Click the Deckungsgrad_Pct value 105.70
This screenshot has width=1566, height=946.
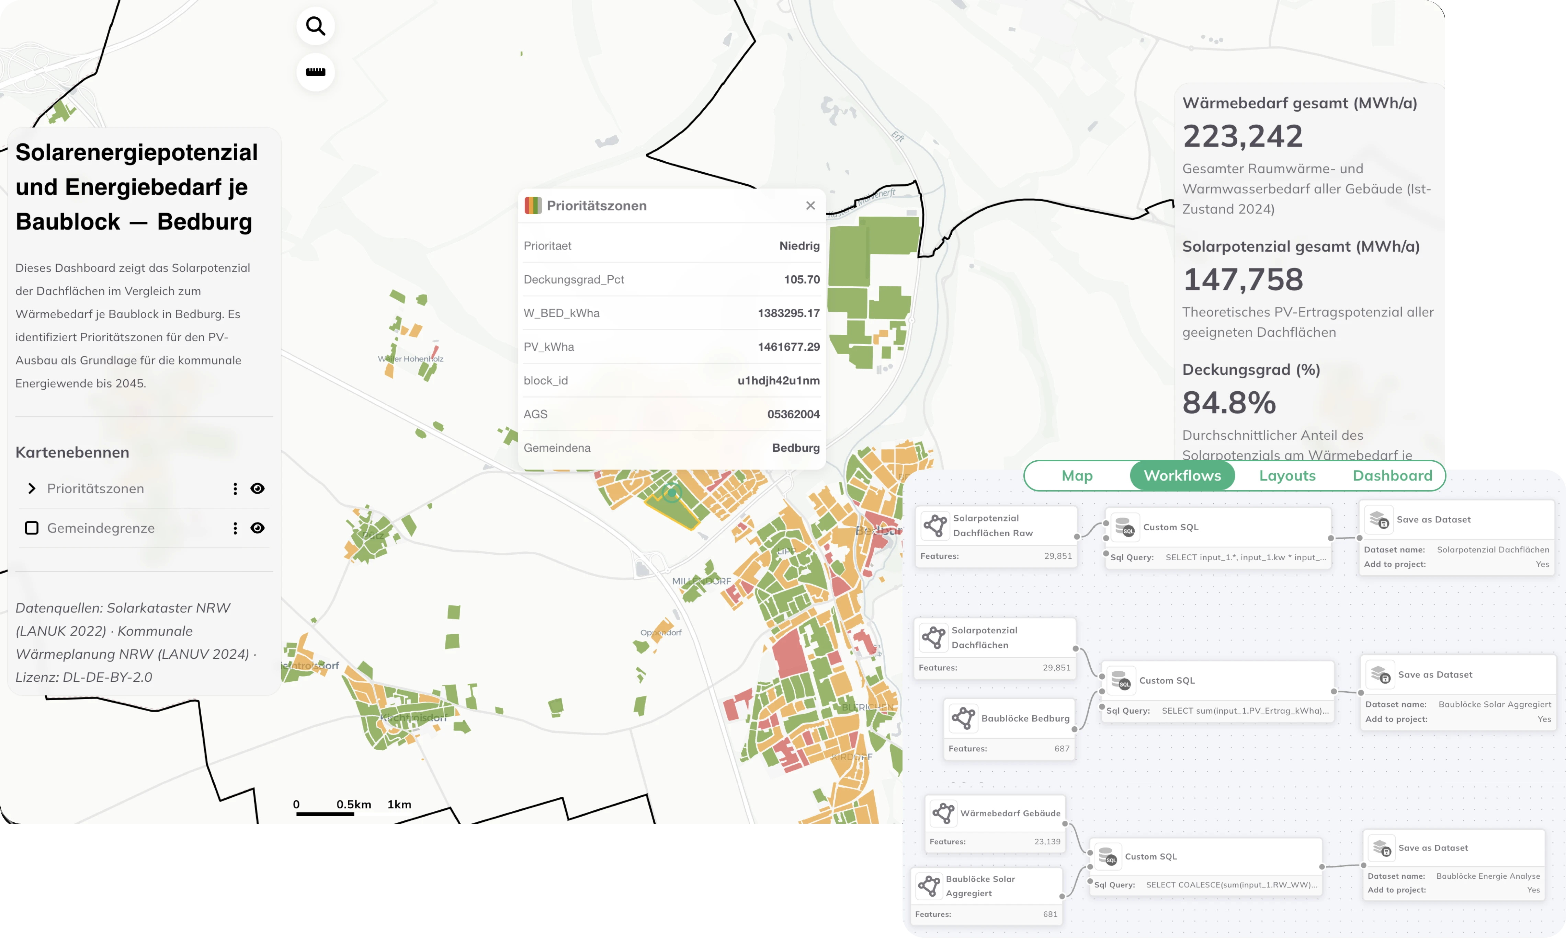(x=802, y=279)
